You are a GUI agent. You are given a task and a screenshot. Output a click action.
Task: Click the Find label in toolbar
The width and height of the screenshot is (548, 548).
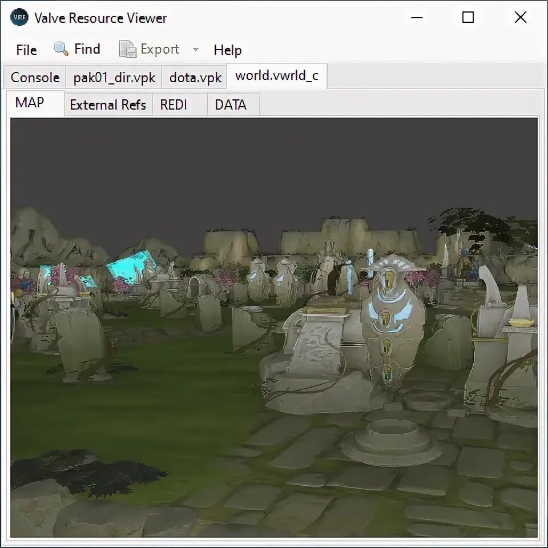pos(87,49)
